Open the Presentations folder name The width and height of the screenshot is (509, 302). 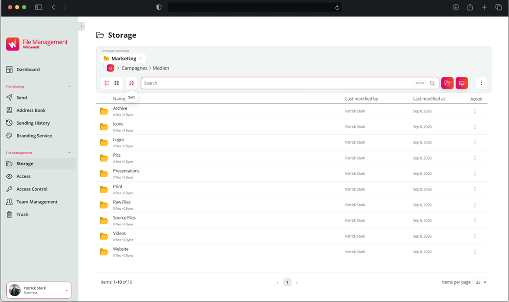[x=126, y=171]
